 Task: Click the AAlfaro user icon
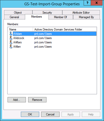[11, 42]
